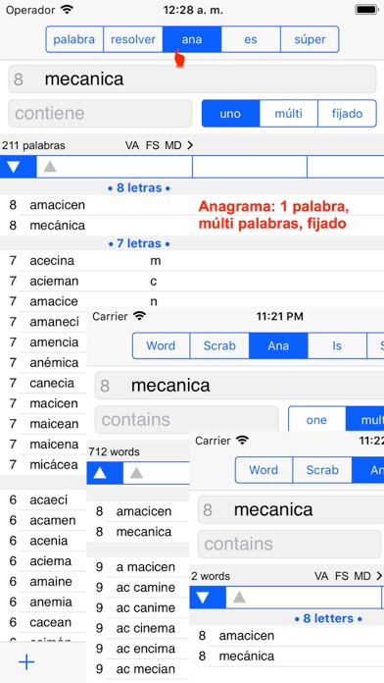Select mecánica in the 2 words list

247,657
